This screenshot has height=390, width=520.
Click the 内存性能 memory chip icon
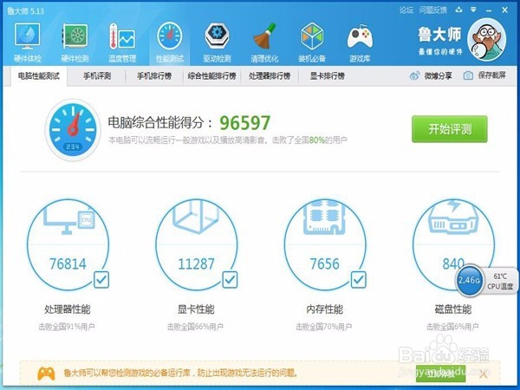[x=325, y=218]
